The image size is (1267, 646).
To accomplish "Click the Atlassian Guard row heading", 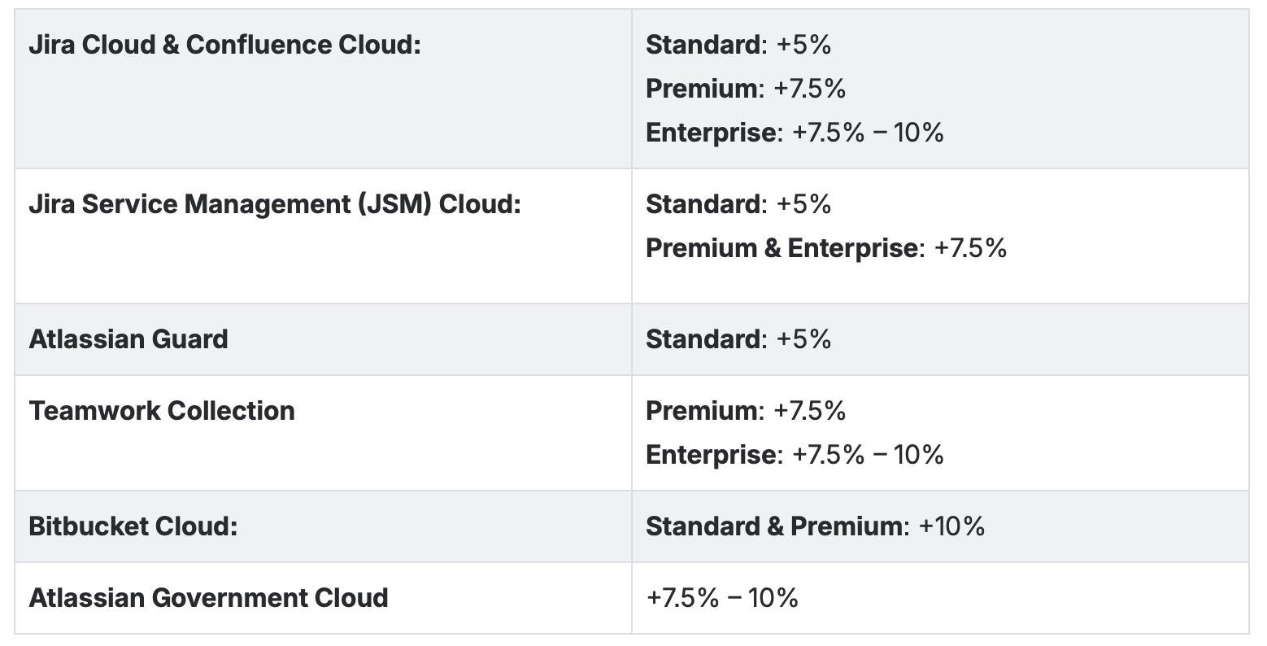I will click(128, 339).
